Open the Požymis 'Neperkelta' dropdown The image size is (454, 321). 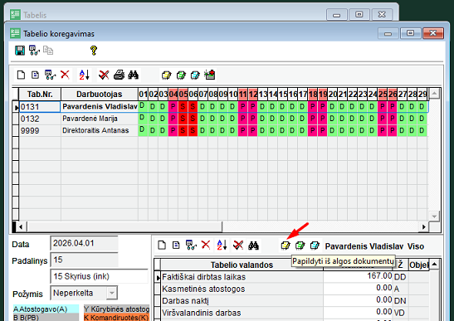111,293
